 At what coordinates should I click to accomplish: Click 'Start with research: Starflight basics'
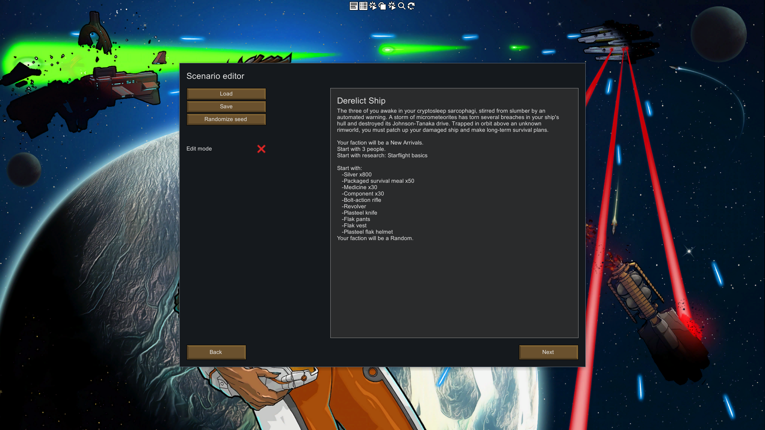382,156
